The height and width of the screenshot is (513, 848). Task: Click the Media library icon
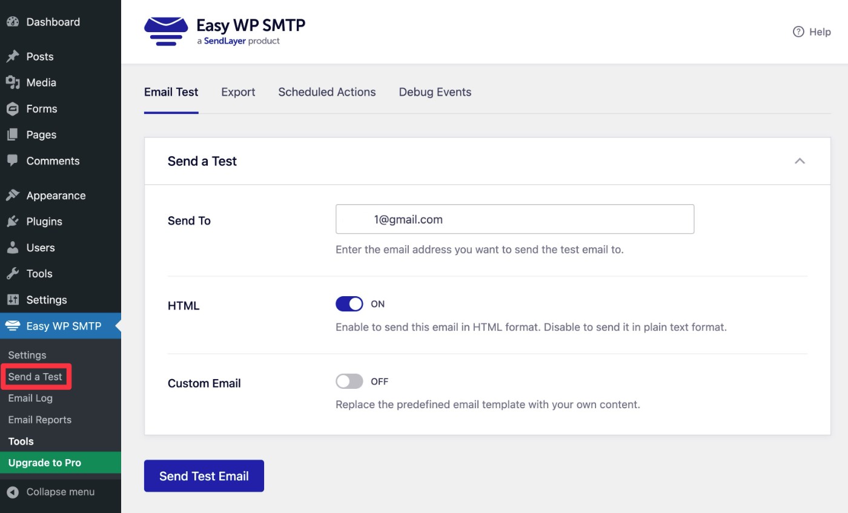tap(13, 82)
